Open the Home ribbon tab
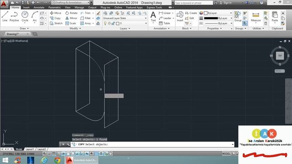The width and height of the screenshot is (292, 164). point(15,7)
